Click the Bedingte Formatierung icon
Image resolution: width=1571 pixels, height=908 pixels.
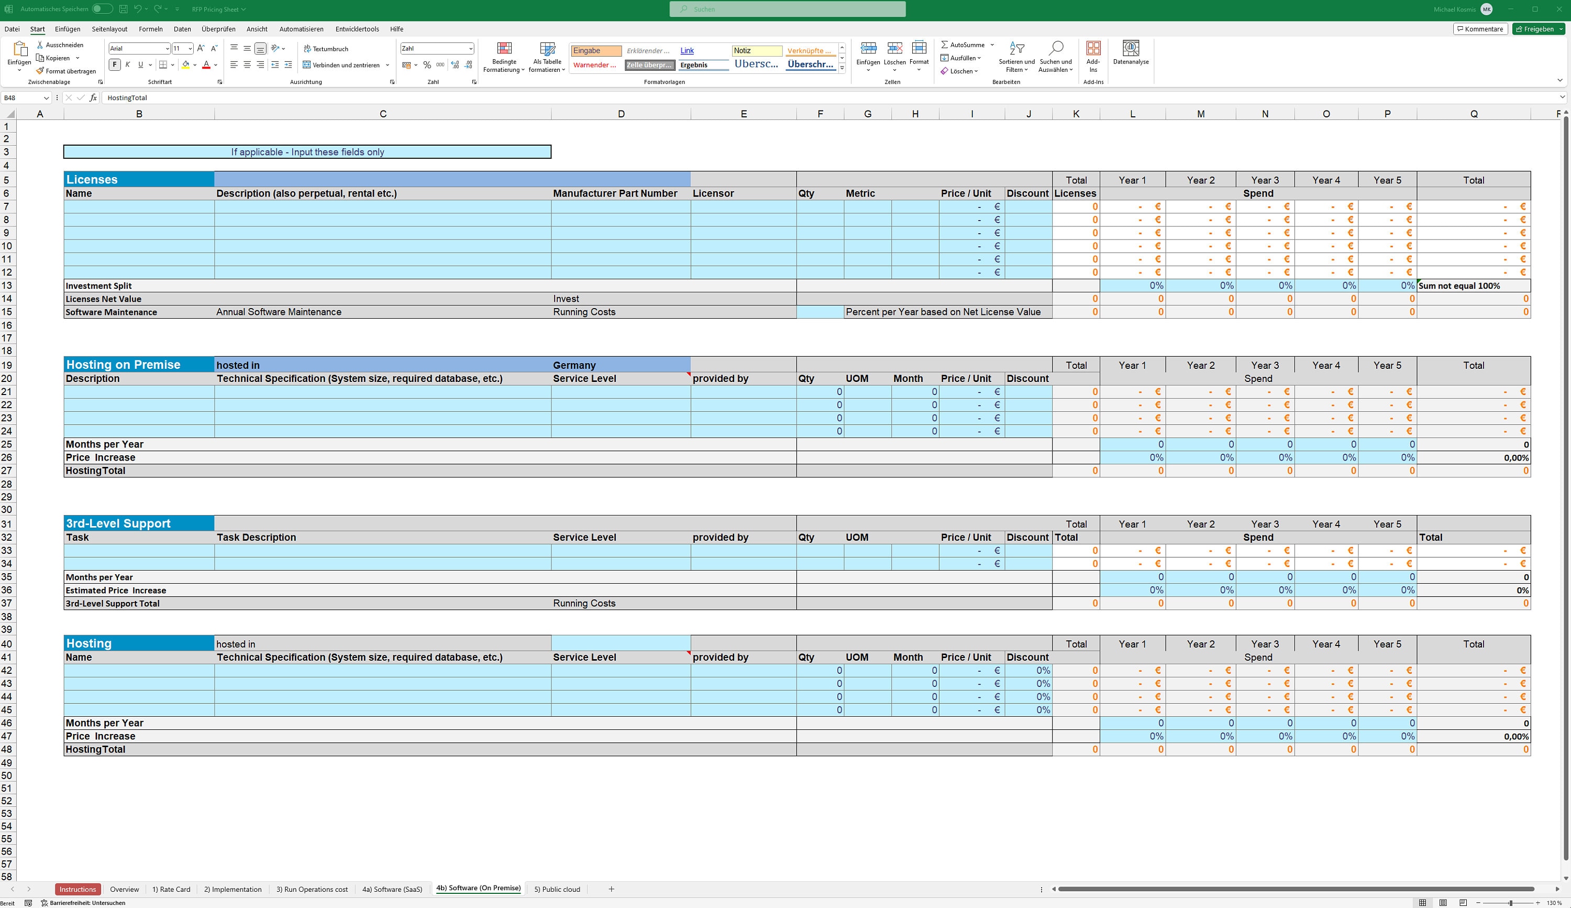pyautogui.click(x=504, y=49)
